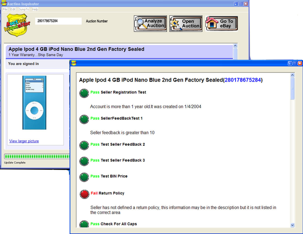This screenshot has width=303, height=234.
Task: Open the File menu
Action: coord(5,9)
